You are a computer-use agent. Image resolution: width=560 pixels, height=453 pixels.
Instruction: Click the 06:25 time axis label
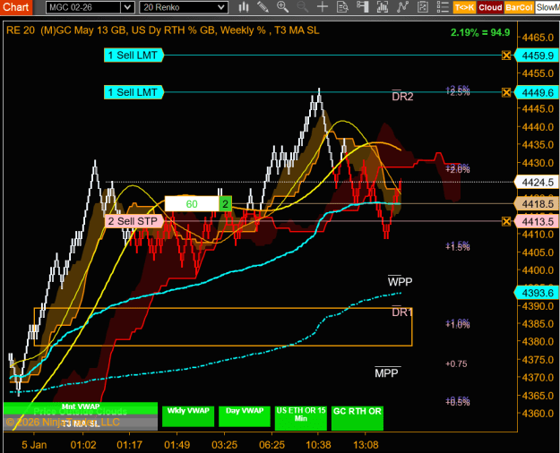(x=271, y=445)
